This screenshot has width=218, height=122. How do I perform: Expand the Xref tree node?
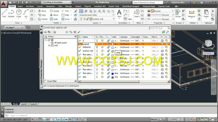49,45
